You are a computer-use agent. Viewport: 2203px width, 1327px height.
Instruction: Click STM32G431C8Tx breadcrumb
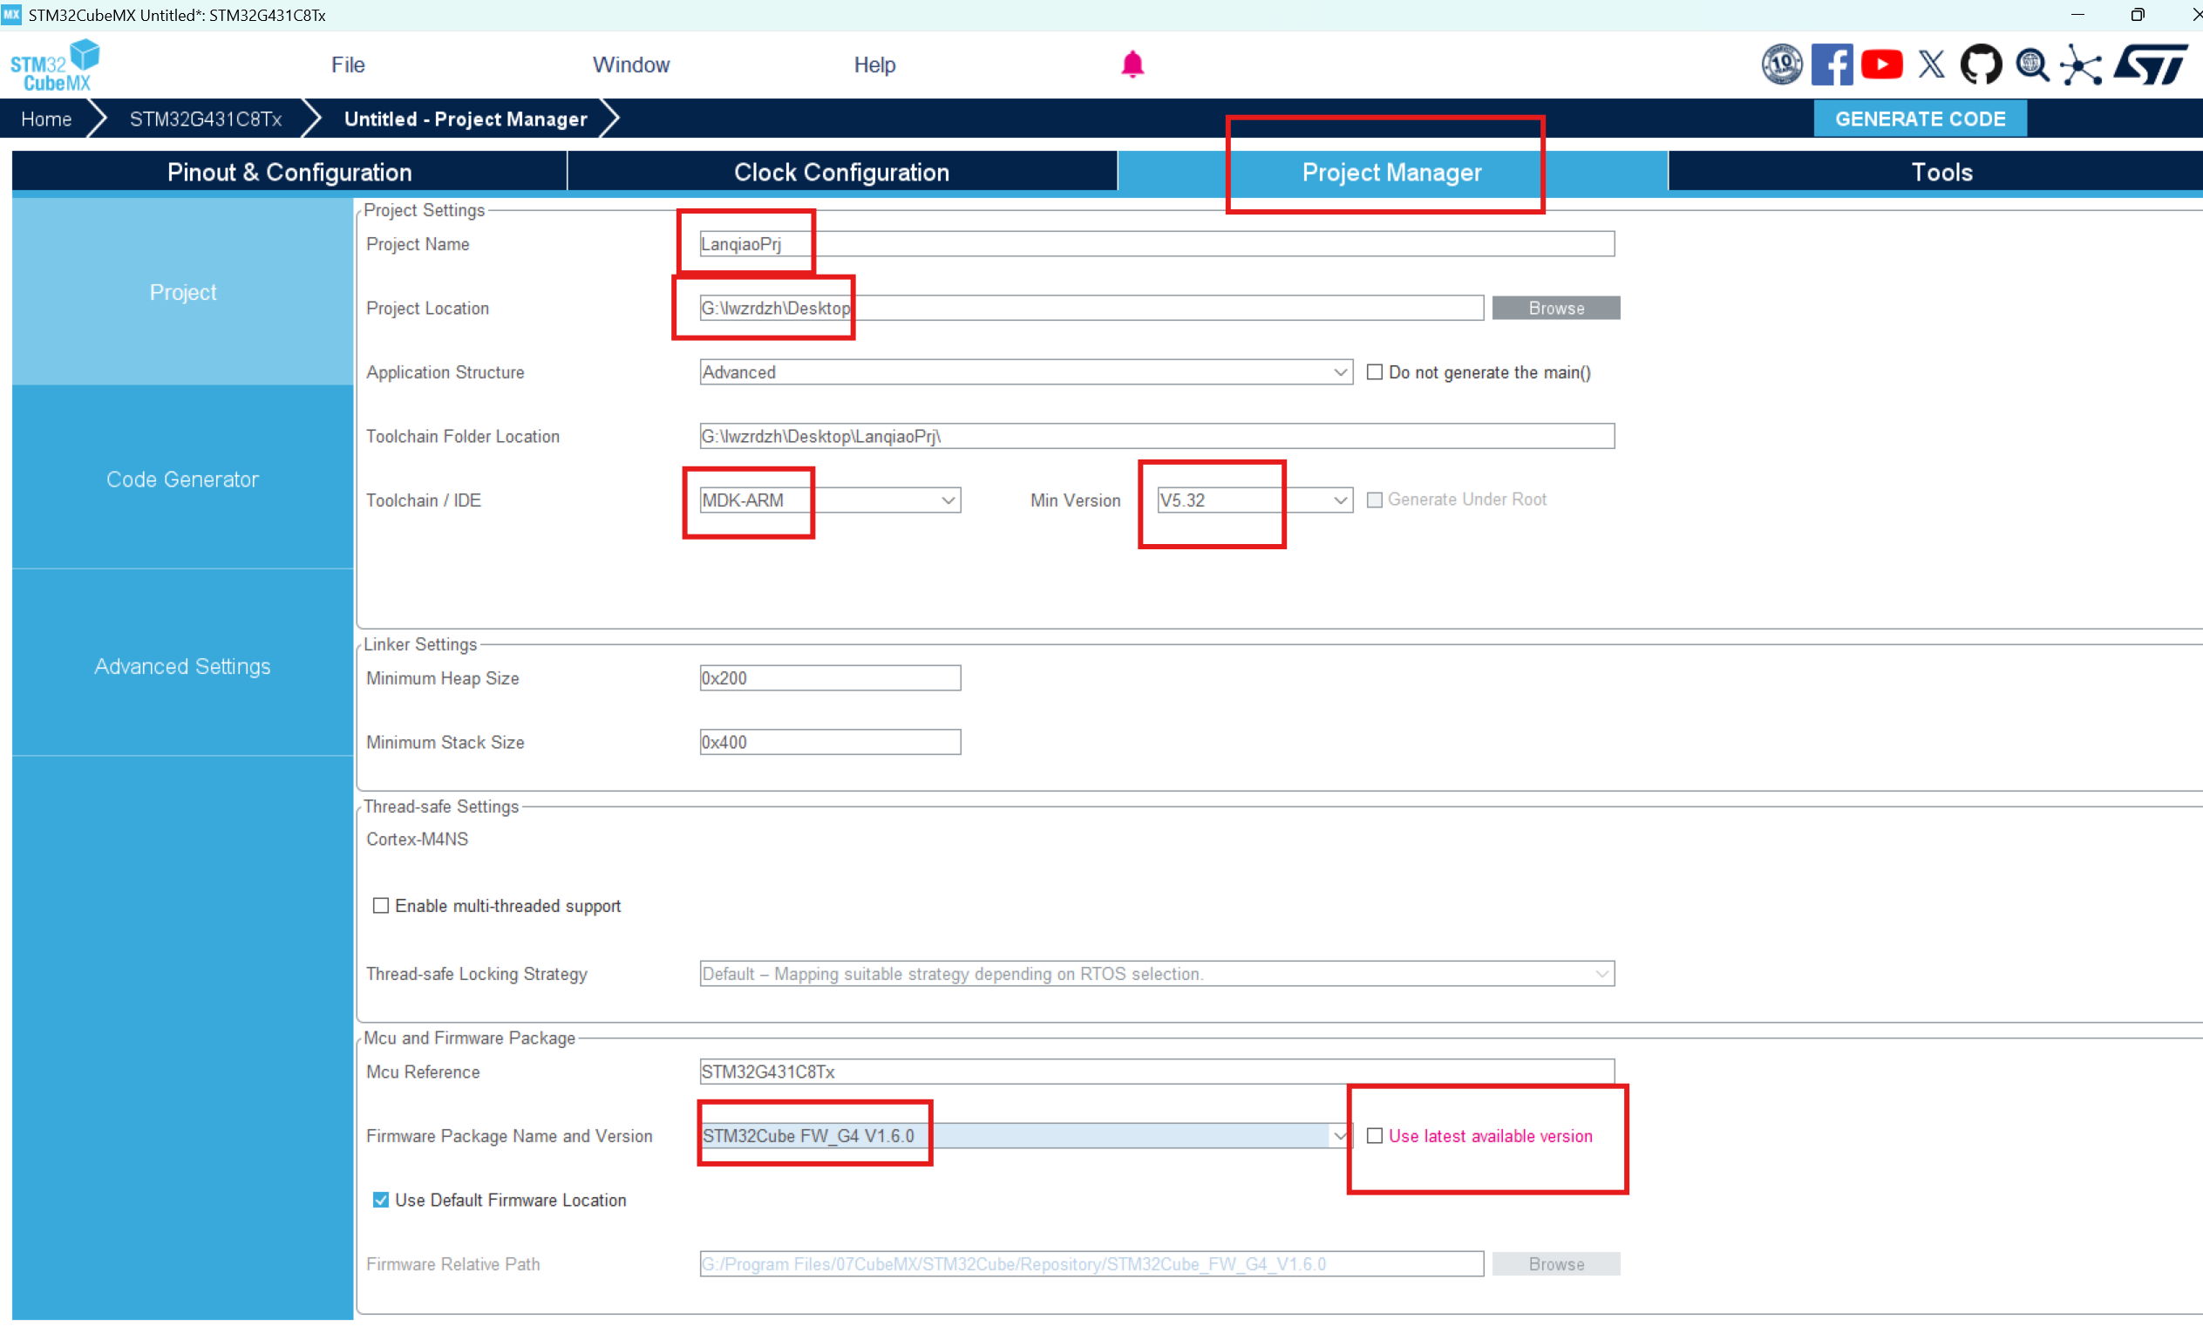pos(206,119)
